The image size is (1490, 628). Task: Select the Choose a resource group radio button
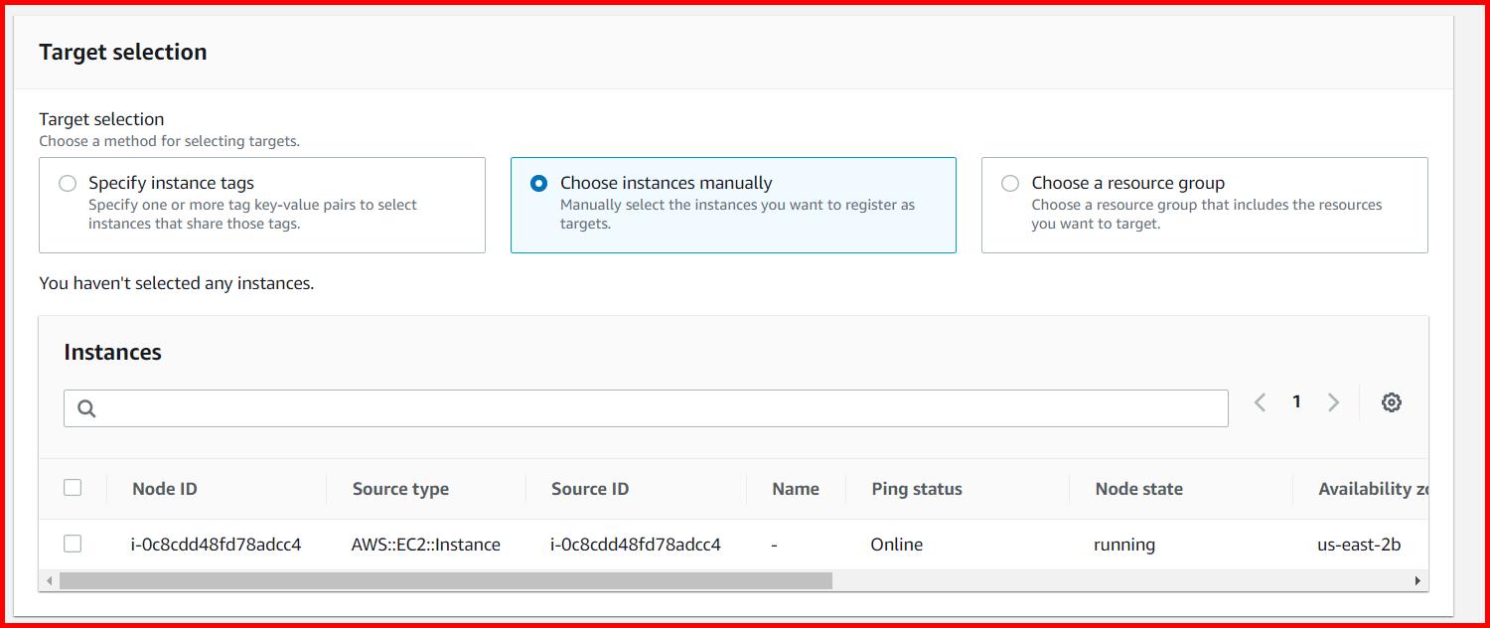coord(1009,183)
